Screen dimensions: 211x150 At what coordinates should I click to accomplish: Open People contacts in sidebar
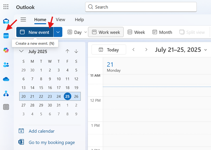tap(6, 65)
